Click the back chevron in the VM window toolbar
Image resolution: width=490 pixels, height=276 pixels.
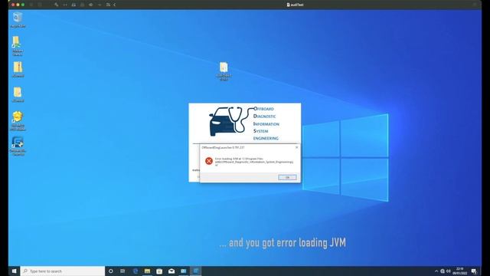[x=115, y=5]
